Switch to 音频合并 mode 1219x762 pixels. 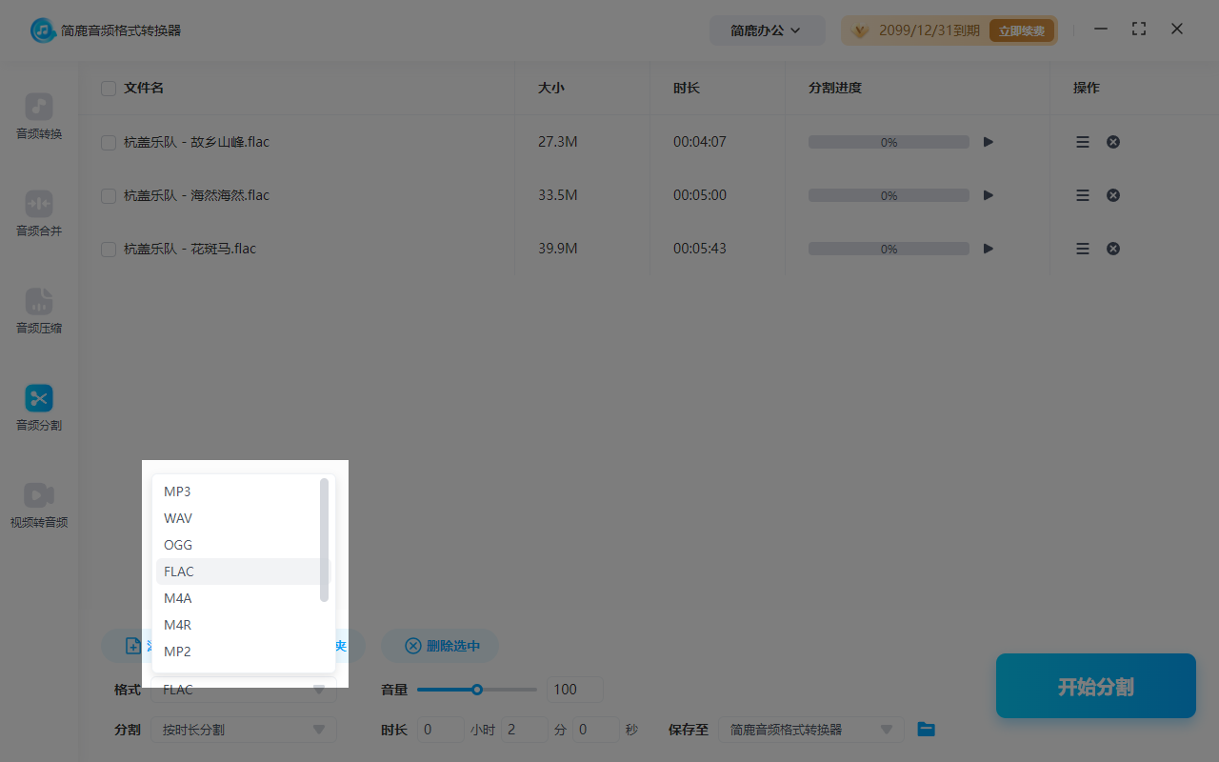[x=38, y=213]
